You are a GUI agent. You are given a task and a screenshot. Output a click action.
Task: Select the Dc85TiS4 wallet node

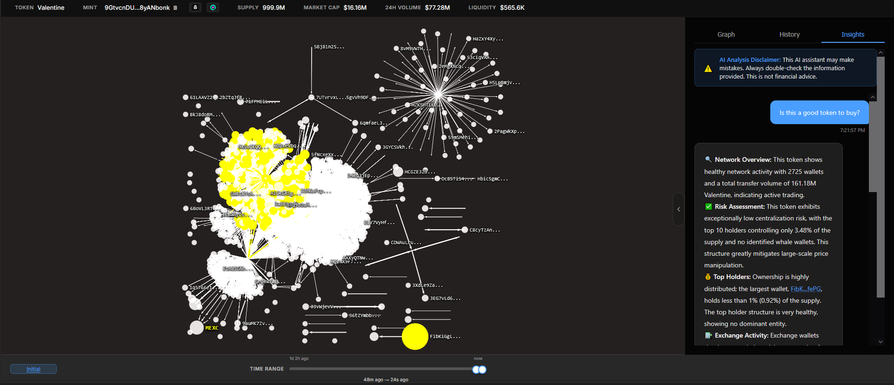tap(437, 179)
